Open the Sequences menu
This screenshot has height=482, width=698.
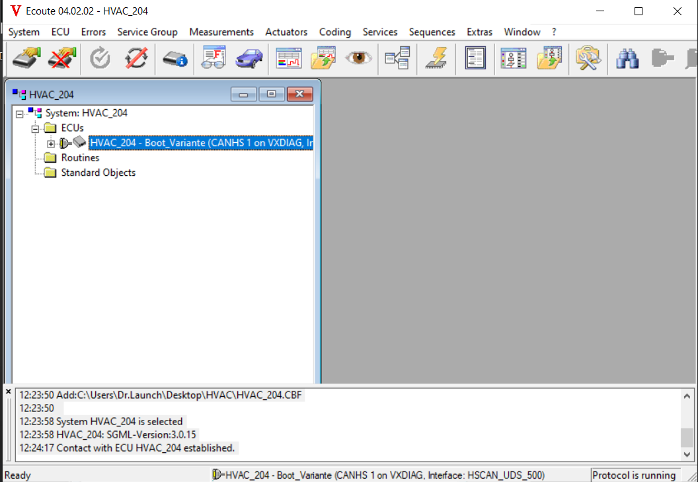tap(432, 32)
